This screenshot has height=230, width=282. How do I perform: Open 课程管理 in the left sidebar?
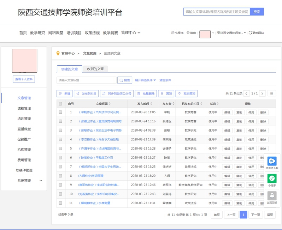pos(24,108)
